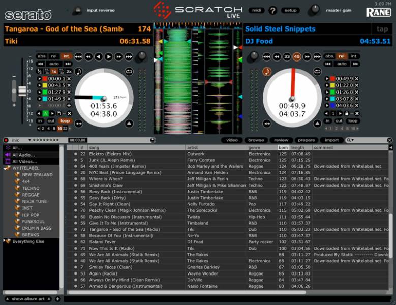Screen dimensions: 396x305
Task: Skip to next track on left deck
Action: coord(68,64)
